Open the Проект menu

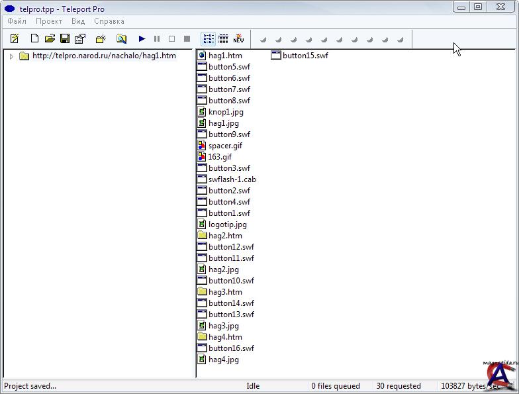click(49, 21)
